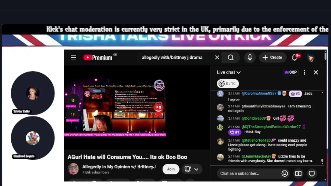Expand Live chat mode dropdown
The height and width of the screenshot is (186, 331).
(229, 72)
